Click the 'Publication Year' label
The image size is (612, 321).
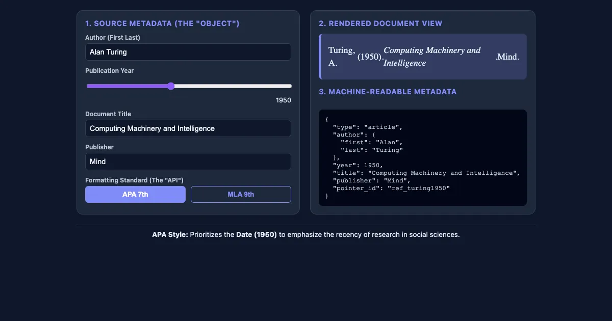coord(110,71)
